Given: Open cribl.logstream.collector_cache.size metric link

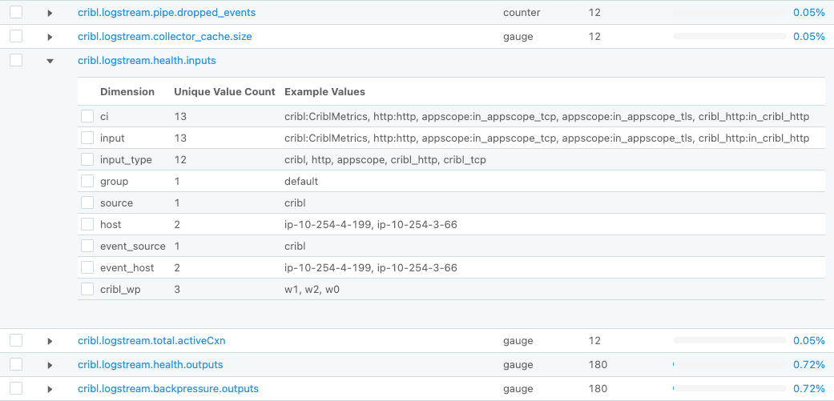Looking at the screenshot, I should 165,37.
